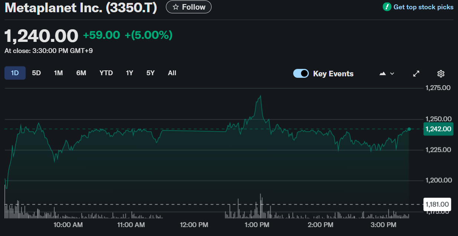Expand chart to full screen
The width and height of the screenshot is (458, 236).
click(x=416, y=74)
